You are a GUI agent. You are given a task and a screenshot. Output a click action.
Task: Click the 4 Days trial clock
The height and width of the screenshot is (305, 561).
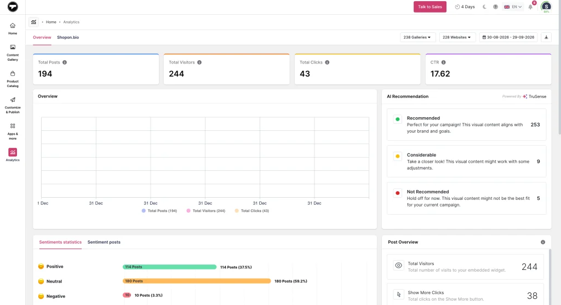[465, 7]
